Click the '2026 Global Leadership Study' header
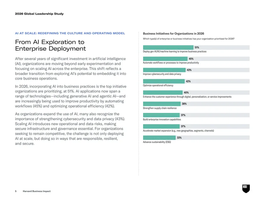Screen dimensions: 265x204 click(39, 14)
